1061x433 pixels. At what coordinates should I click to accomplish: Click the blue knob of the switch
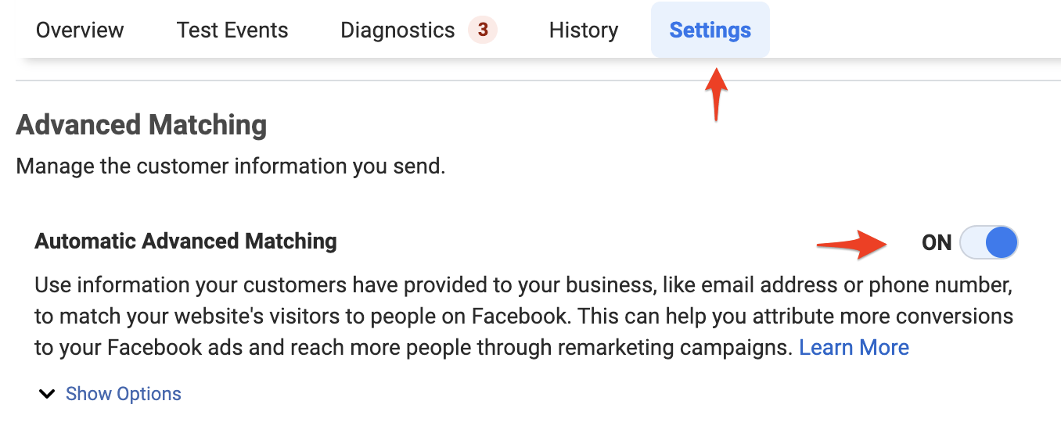pyautogui.click(x=1001, y=242)
